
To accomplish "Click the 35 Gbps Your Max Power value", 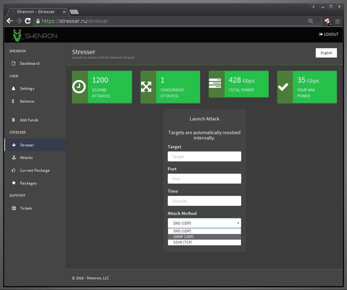I will pyautogui.click(x=308, y=80).
